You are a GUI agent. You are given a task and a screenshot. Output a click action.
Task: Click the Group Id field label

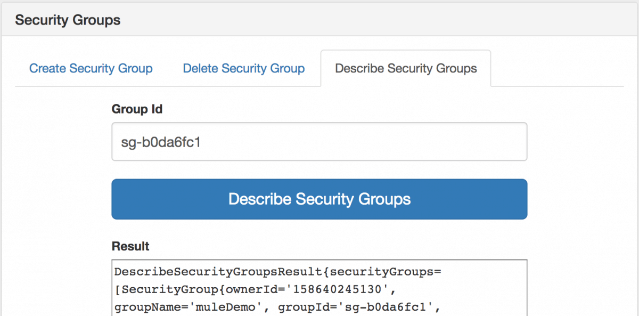[x=137, y=109]
